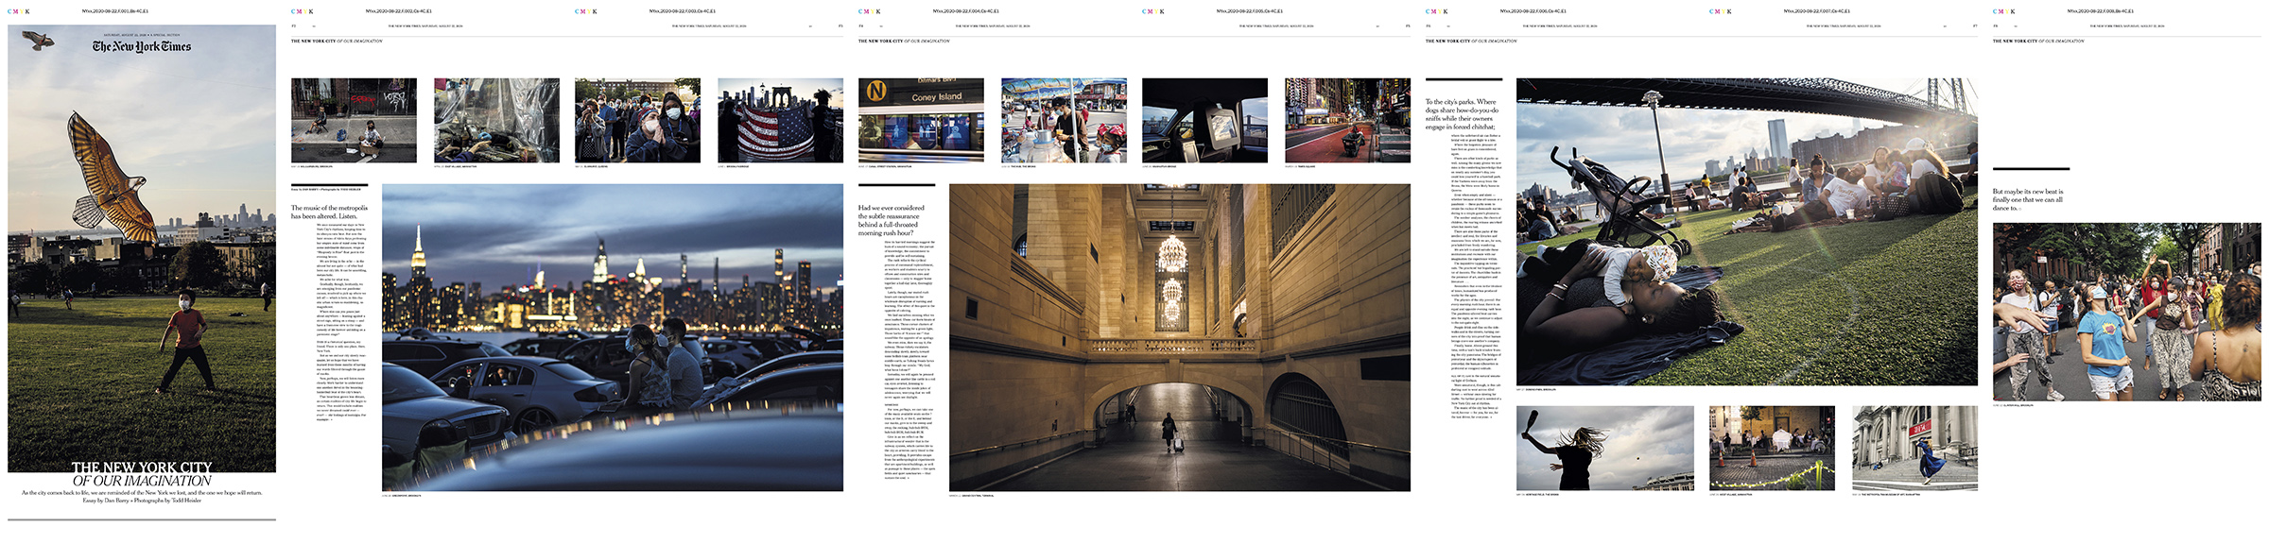2269x544 pixels.
Task: Click the caption under the Williamsburg graffiti photo
Action: click(x=312, y=166)
